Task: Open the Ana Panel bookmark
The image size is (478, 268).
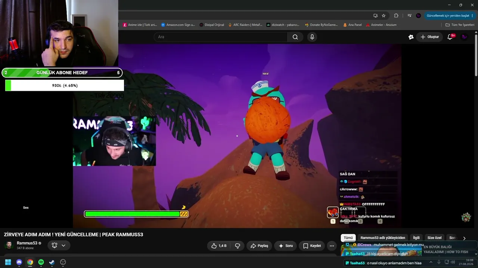Action: (352, 25)
